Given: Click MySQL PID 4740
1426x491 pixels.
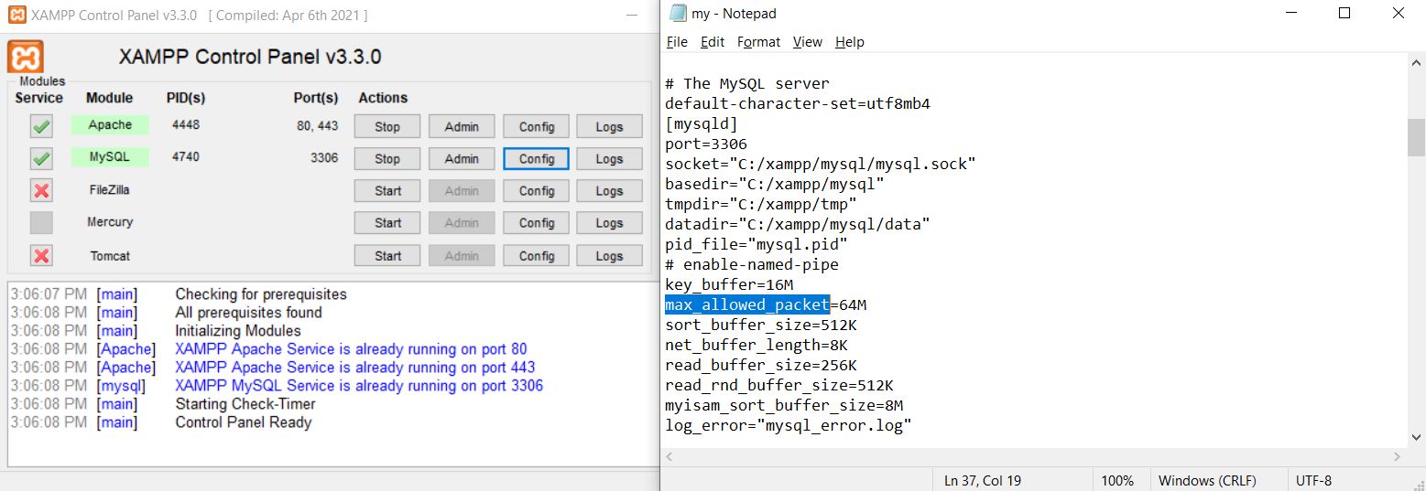Looking at the screenshot, I should coord(186,156).
